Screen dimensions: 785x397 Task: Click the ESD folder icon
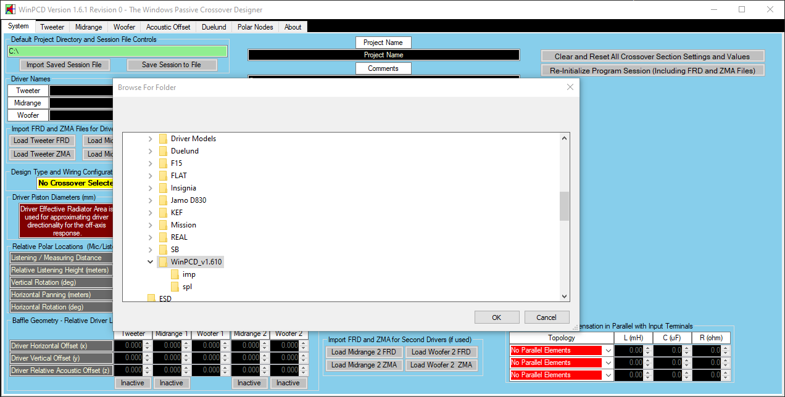pyautogui.click(x=151, y=298)
